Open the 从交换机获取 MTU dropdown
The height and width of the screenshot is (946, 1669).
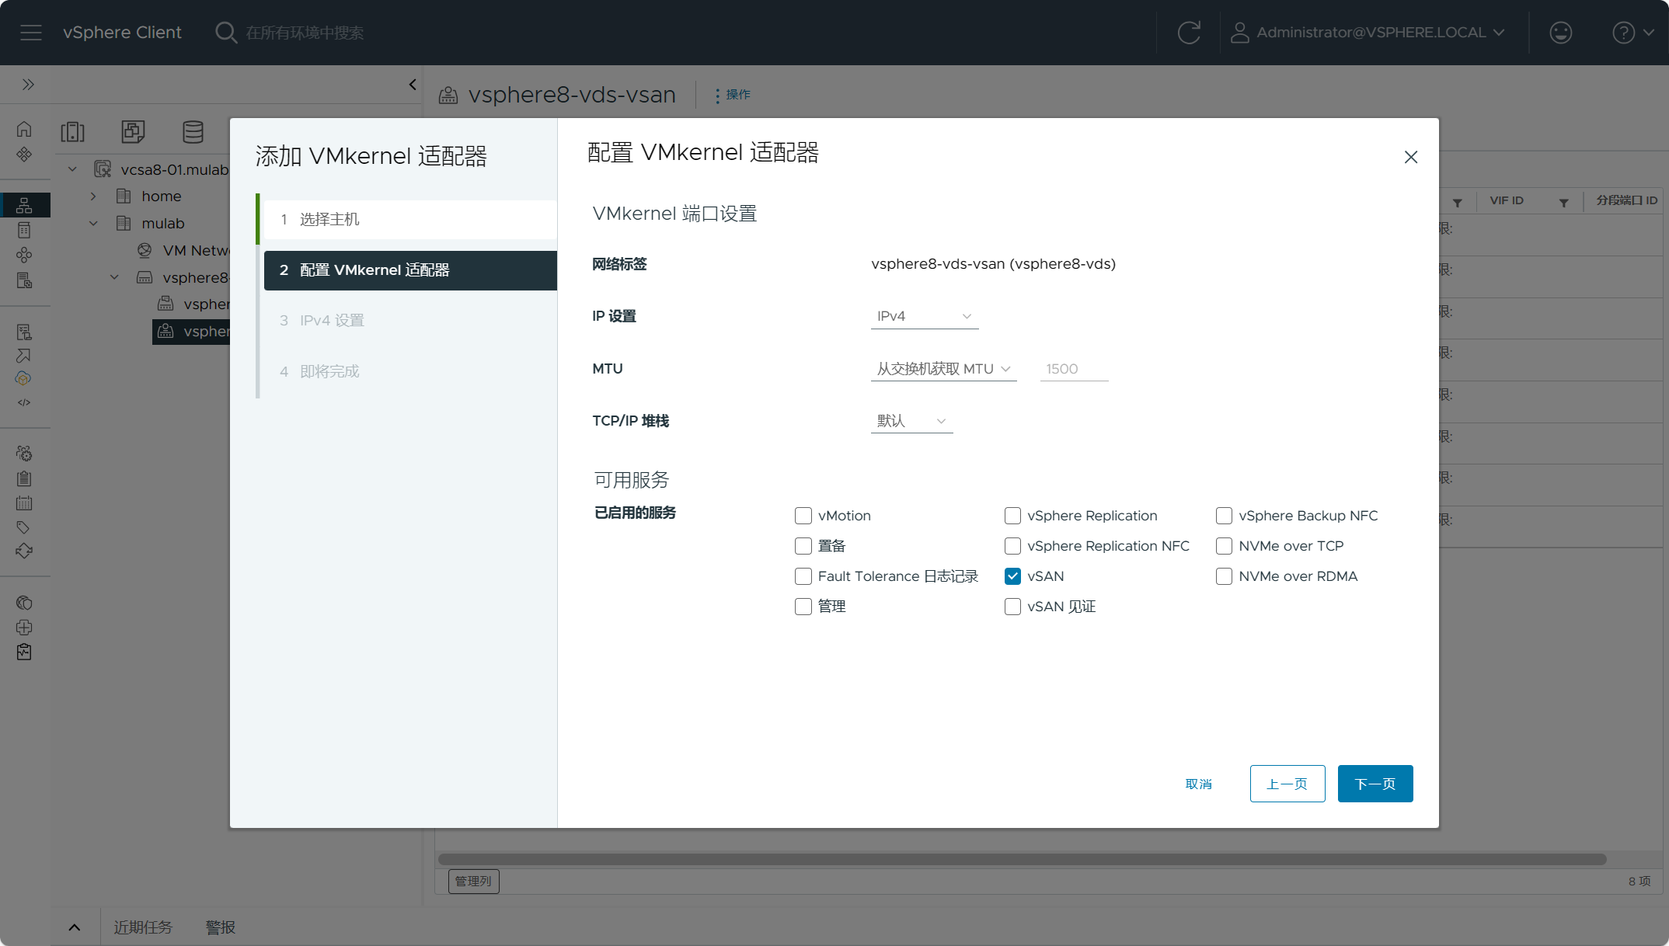pos(944,369)
